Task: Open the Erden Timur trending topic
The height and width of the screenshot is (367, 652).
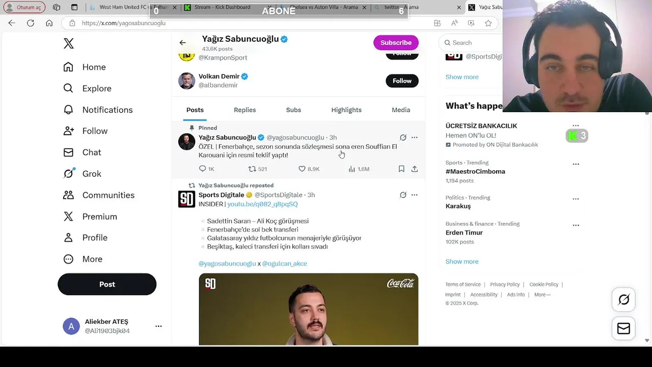Action: (x=464, y=233)
